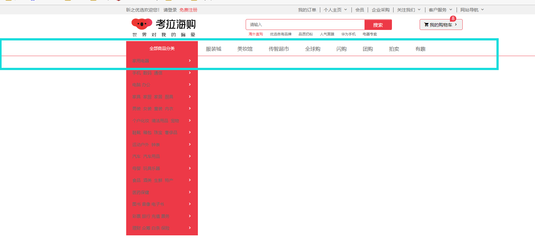
Task: Click the 请登录 link
Action: (170, 10)
